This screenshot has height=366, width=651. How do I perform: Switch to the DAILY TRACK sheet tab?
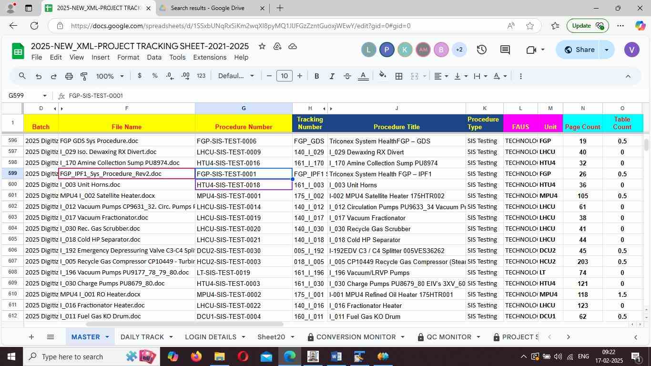[x=142, y=337]
